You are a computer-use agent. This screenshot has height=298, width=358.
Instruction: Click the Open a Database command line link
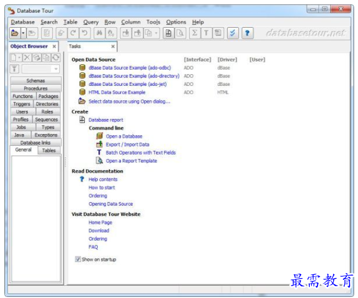[124, 136]
